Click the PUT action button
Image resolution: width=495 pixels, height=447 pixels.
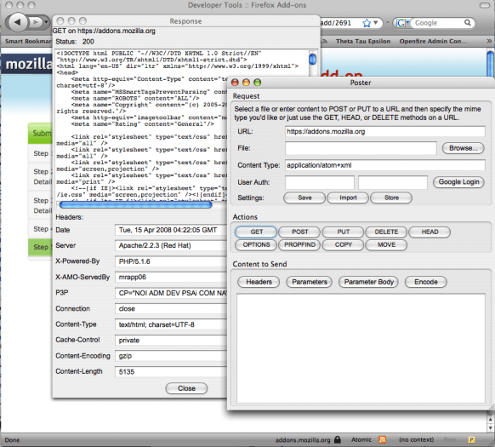[343, 232]
